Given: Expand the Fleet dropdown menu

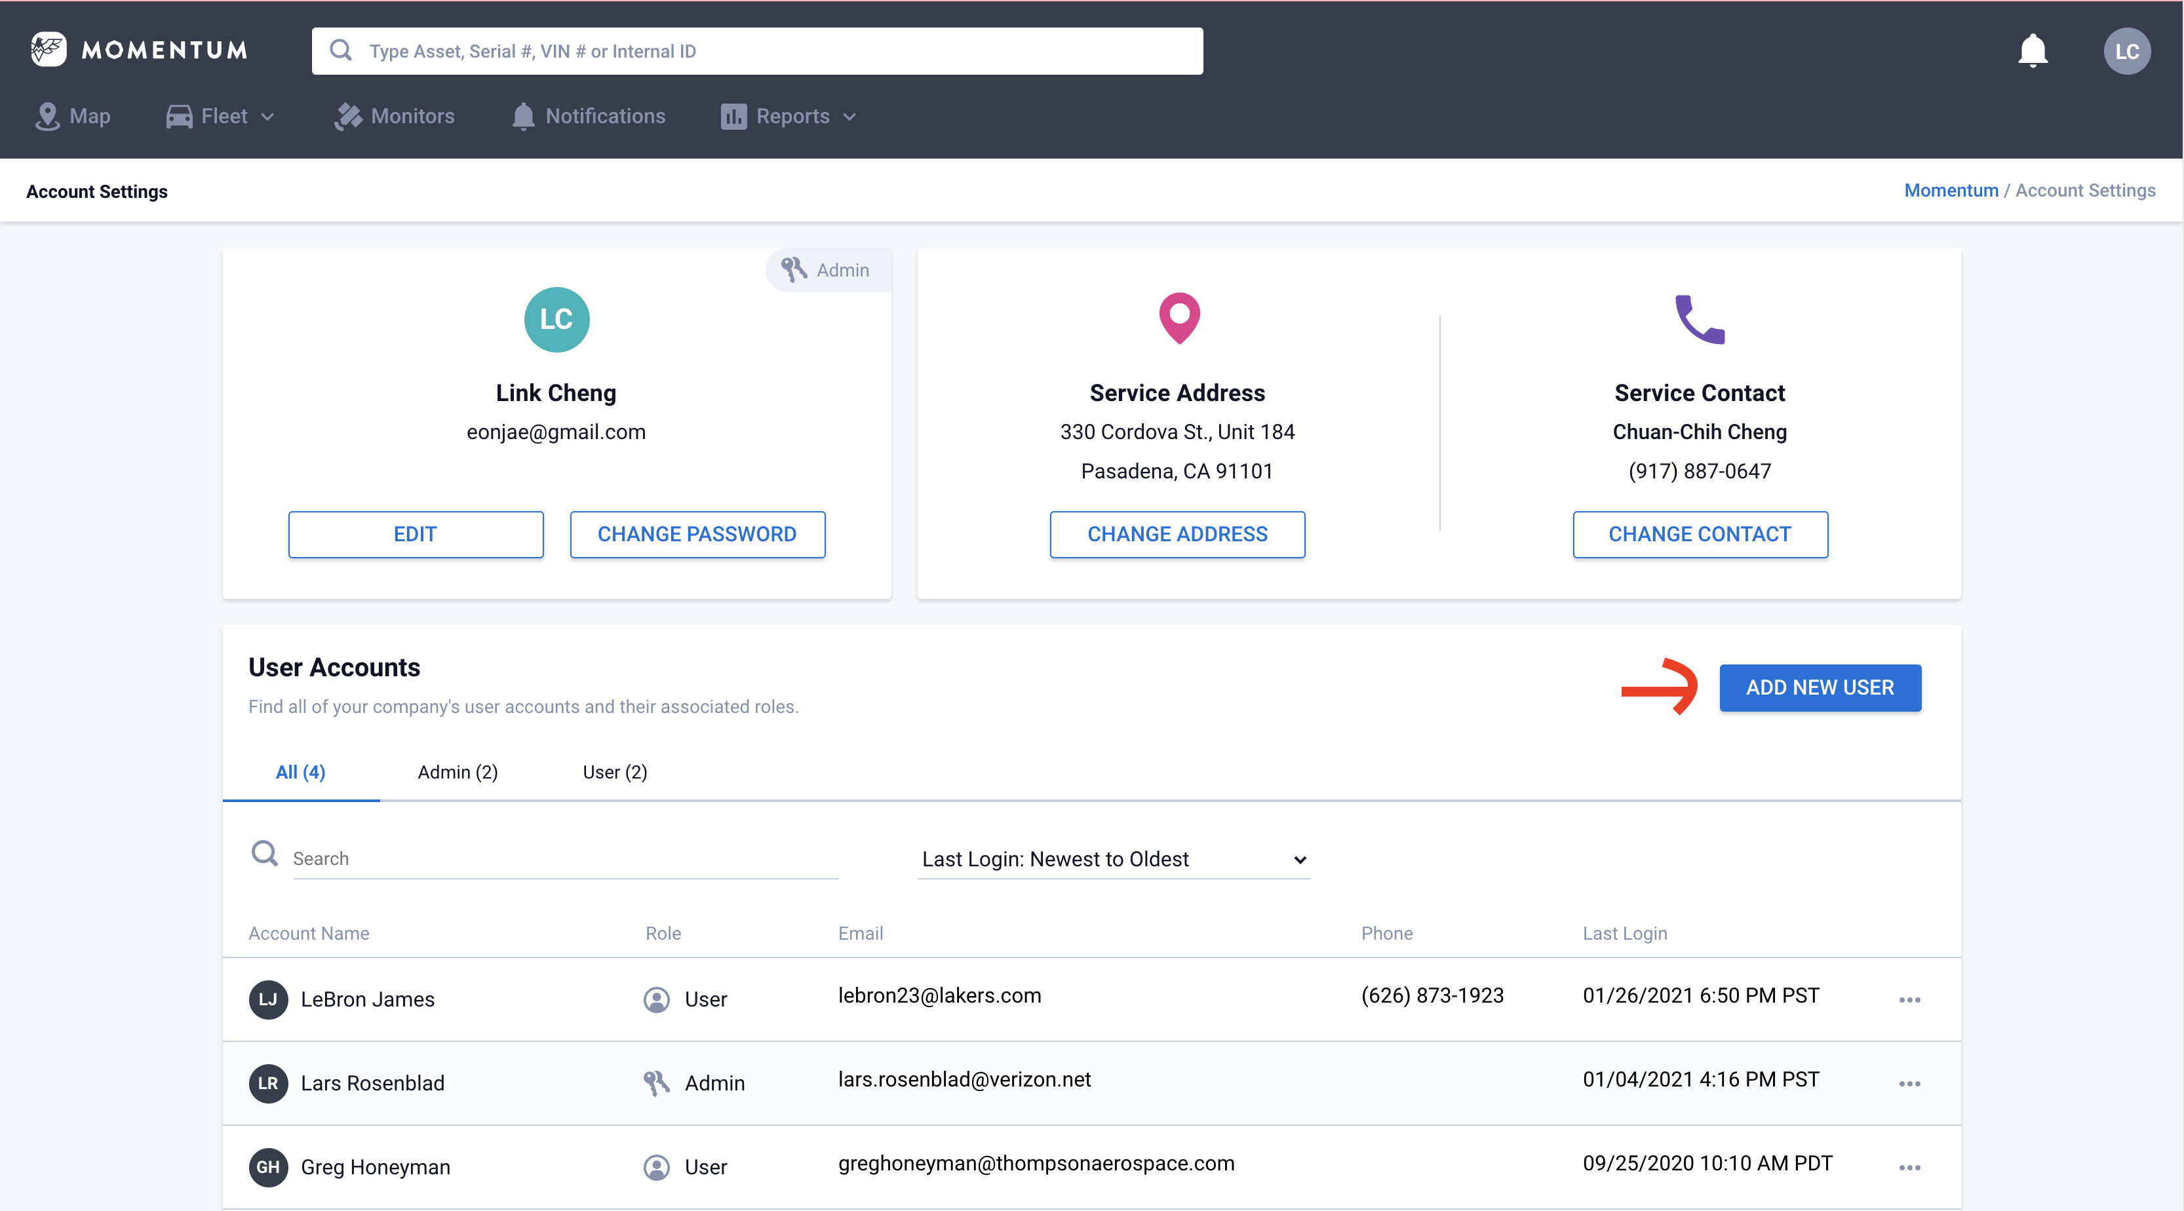Looking at the screenshot, I should [220, 116].
